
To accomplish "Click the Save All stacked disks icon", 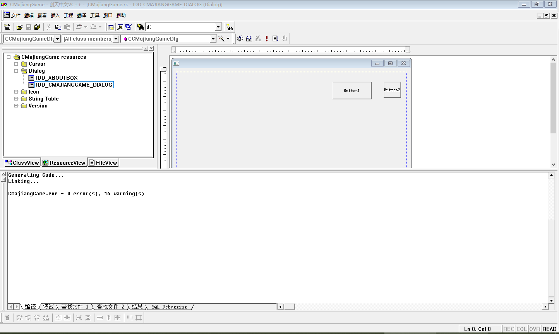I will click(37, 27).
